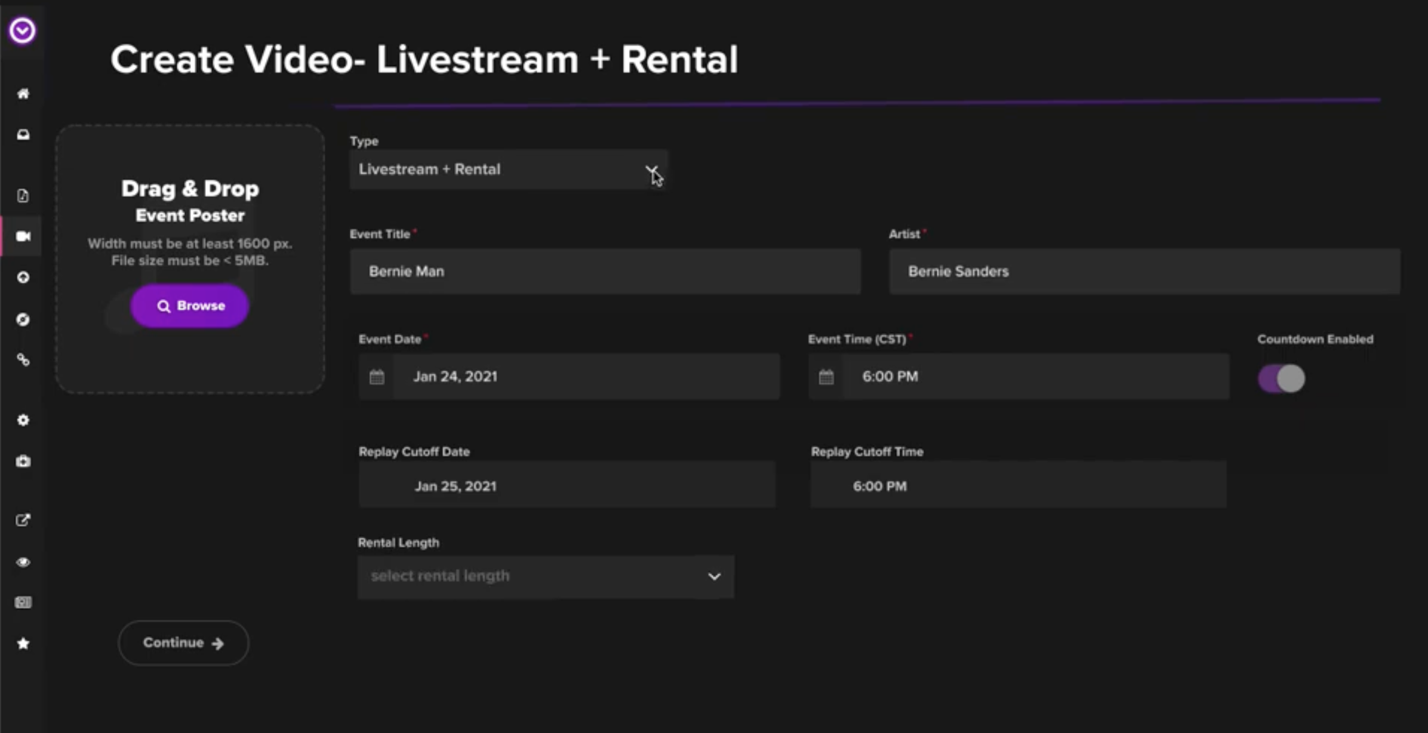Click the upload arrow circle icon

pos(23,278)
